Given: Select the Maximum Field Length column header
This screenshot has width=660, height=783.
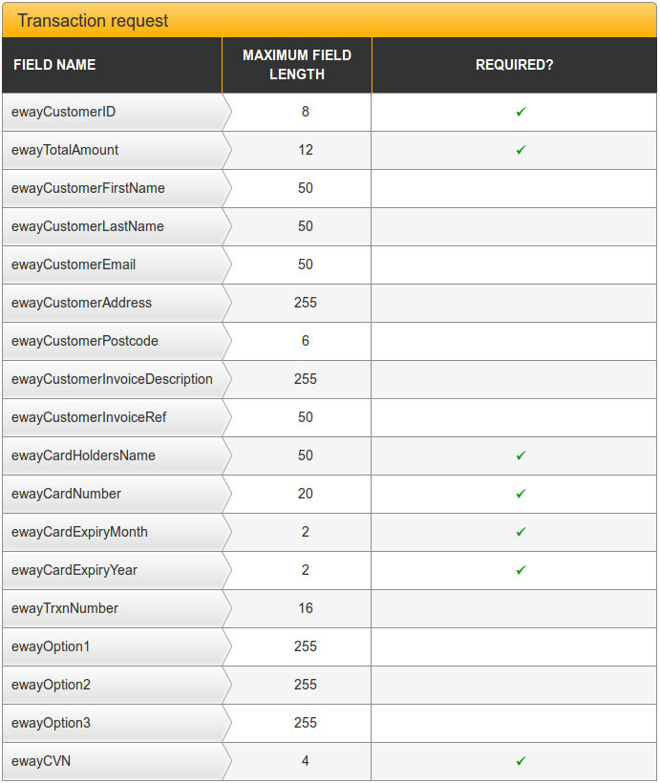Looking at the screenshot, I should pyautogui.click(x=297, y=65).
